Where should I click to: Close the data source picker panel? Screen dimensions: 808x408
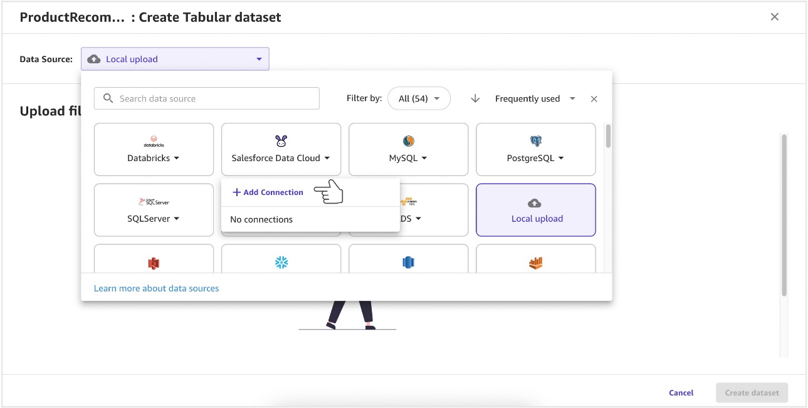point(594,99)
